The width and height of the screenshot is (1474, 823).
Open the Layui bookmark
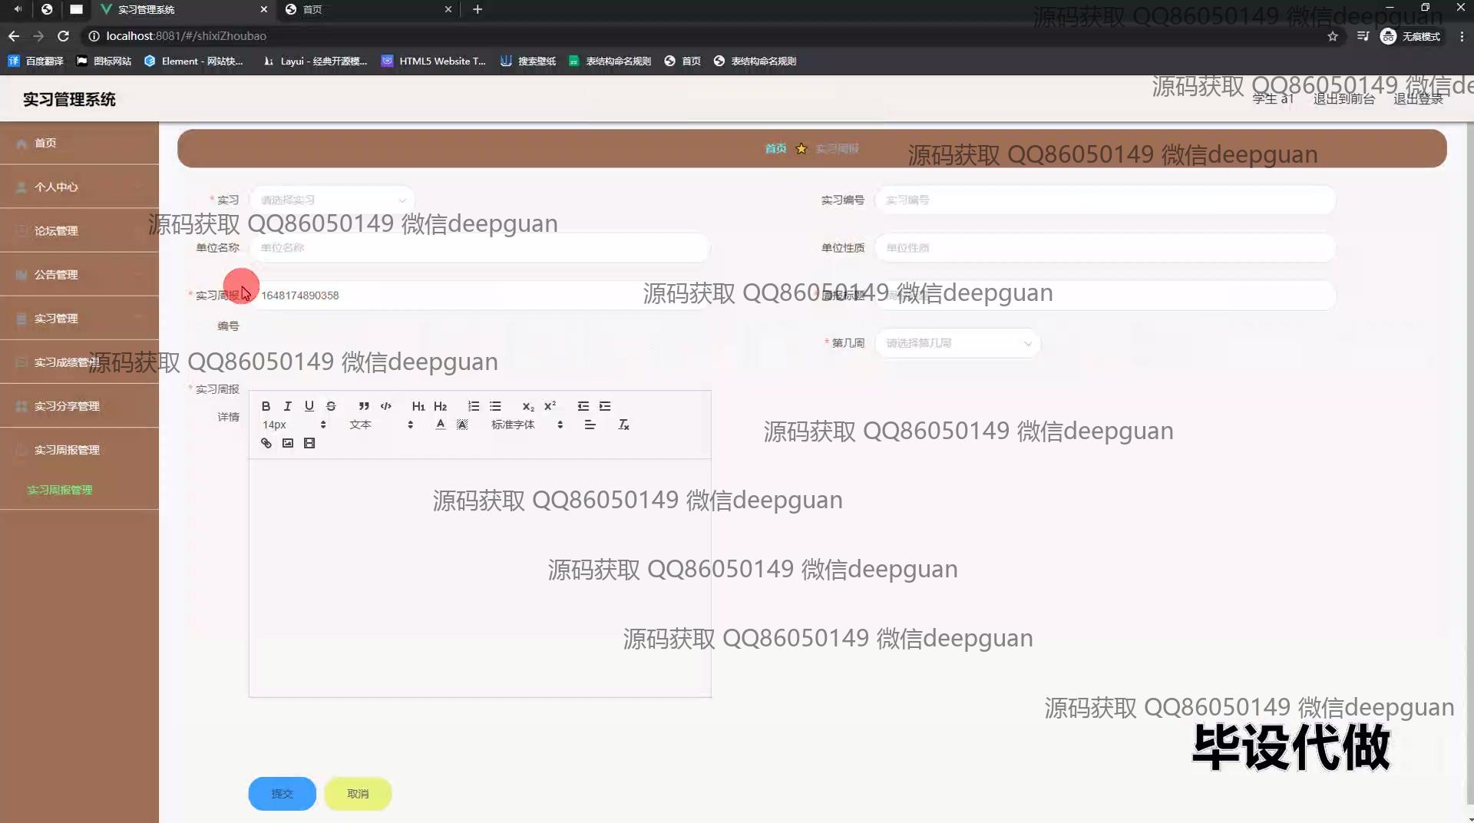(x=315, y=61)
